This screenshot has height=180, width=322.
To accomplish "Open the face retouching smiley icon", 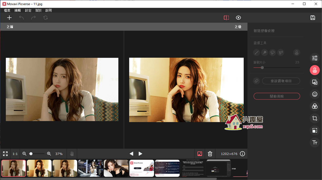I will click(315, 94).
